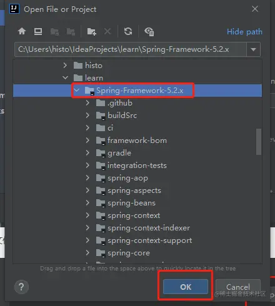Expand the buildSrc folder
Image resolution: width=275 pixels, height=306 pixels.
pyautogui.click(x=87, y=116)
